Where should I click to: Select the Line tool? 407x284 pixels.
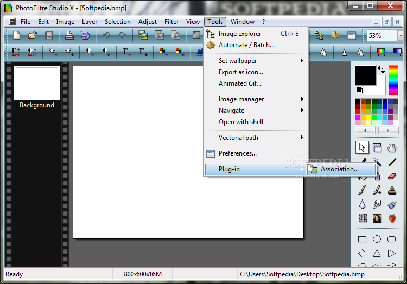click(x=392, y=162)
